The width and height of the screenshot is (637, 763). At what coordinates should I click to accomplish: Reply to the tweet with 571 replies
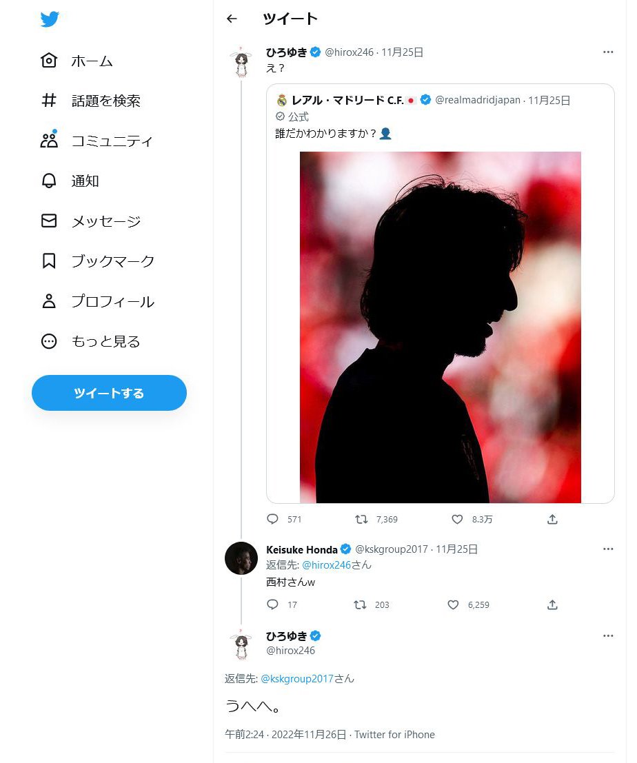[x=272, y=519]
